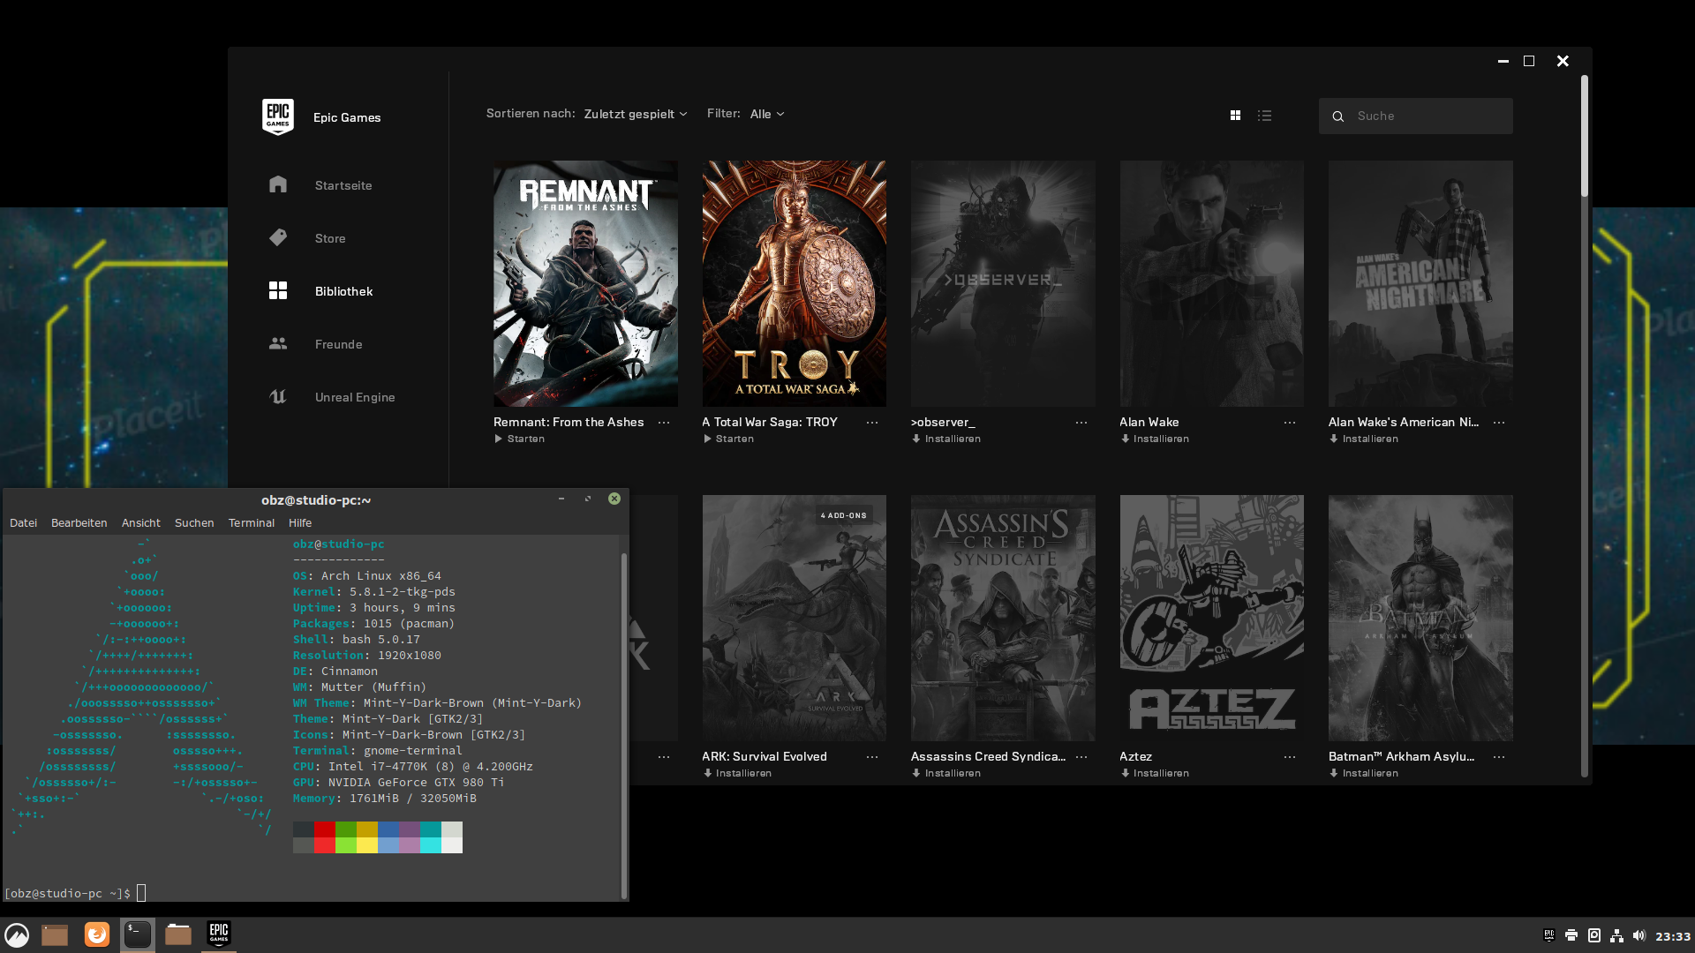The height and width of the screenshot is (953, 1695).
Task: Select the Aztez game cover thumbnail
Action: point(1211,618)
